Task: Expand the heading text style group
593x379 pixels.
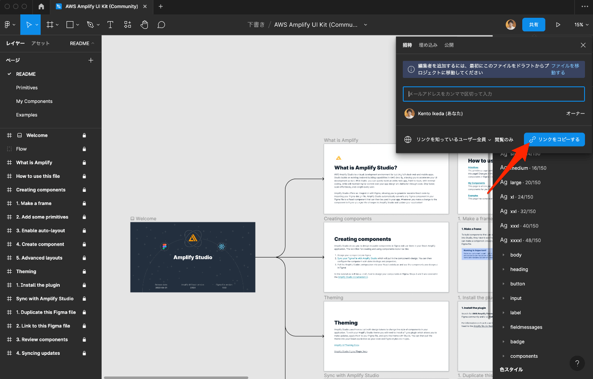Action: tap(503, 269)
